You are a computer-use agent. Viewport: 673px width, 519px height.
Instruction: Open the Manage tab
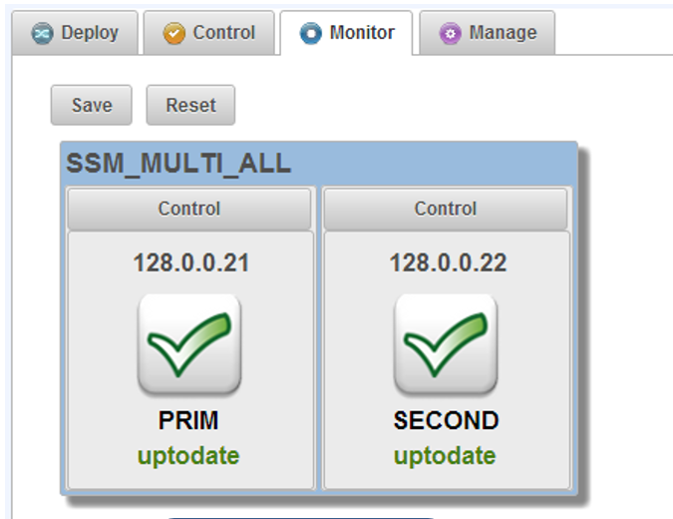pyautogui.click(x=503, y=33)
